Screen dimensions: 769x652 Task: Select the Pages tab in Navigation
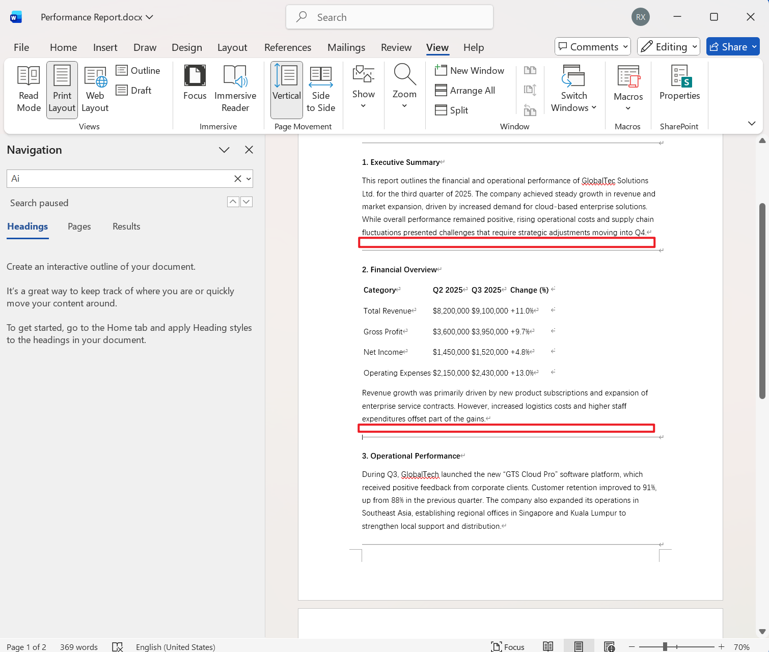[x=79, y=226]
